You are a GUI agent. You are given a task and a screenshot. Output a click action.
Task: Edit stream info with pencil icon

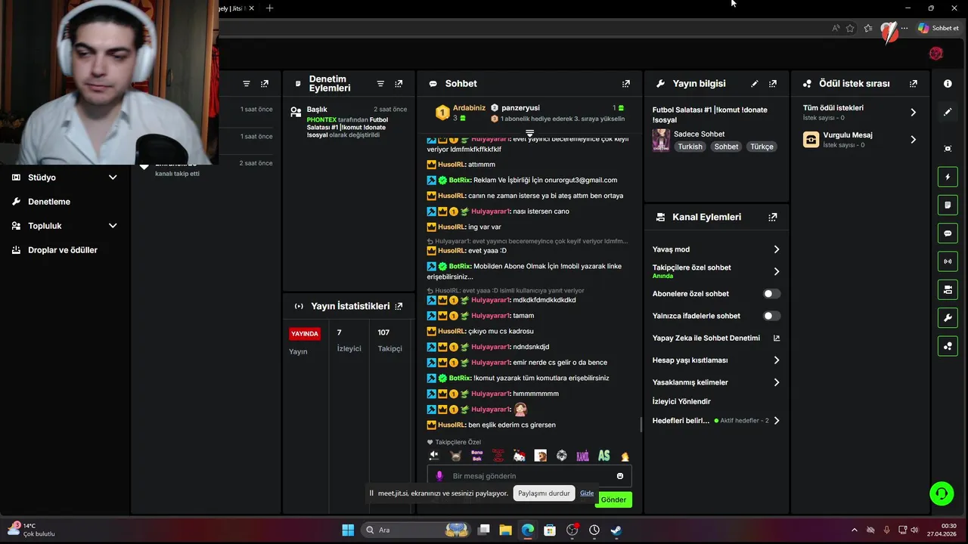coord(754,84)
